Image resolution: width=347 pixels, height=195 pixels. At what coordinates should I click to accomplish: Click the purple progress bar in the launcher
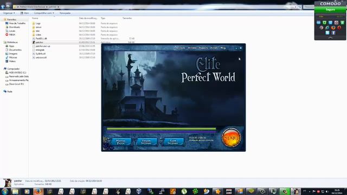161,132
